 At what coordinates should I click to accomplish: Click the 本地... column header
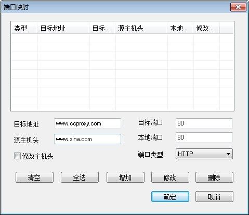click(x=180, y=28)
